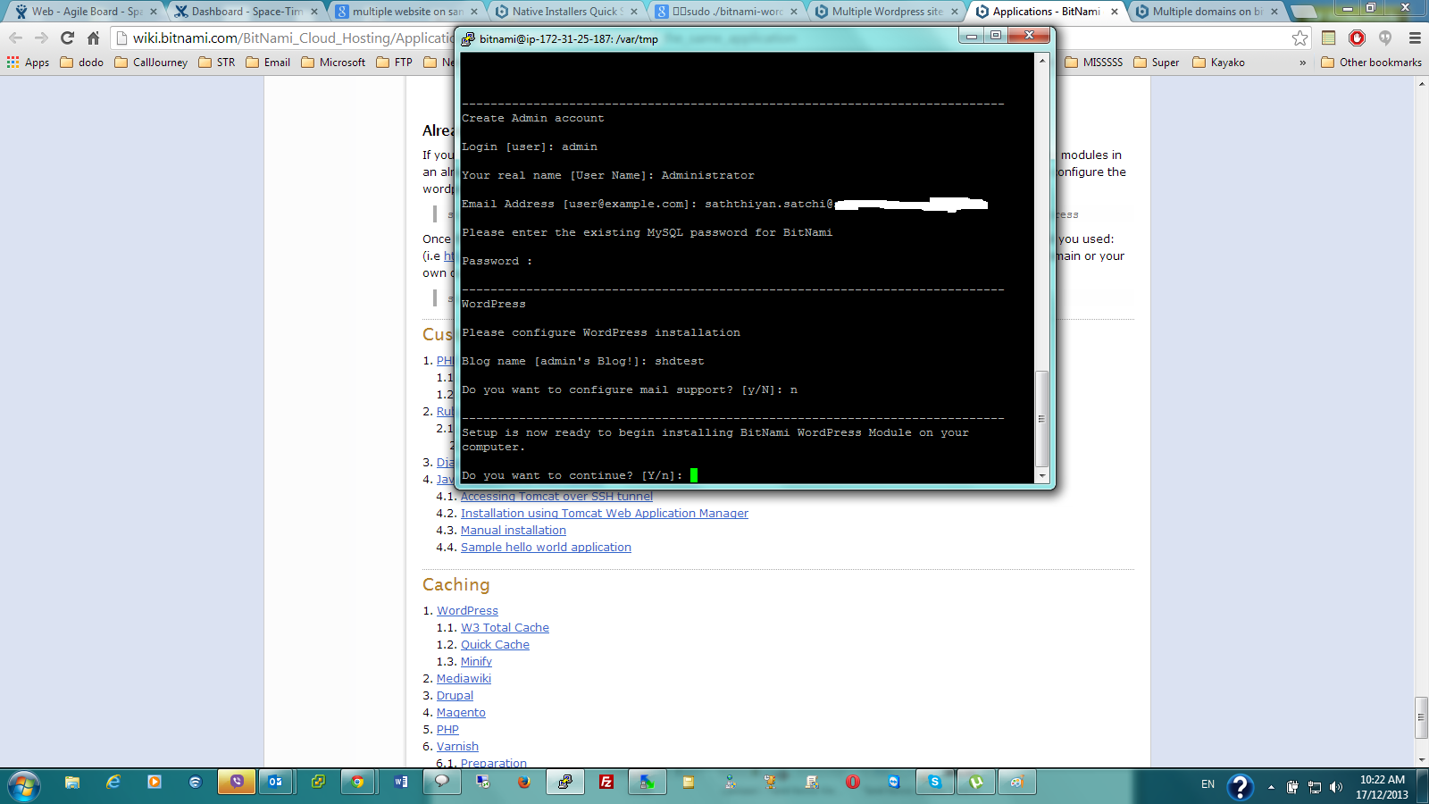Screen dimensions: 1429x804
Task: Go back with Chrome's back arrow
Action: (15, 38)
